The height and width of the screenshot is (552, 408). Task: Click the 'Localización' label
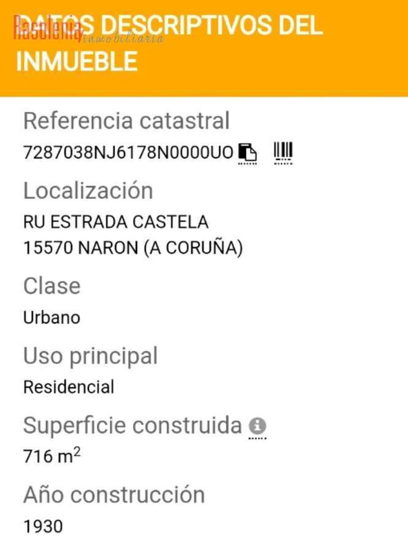point(88,191)
